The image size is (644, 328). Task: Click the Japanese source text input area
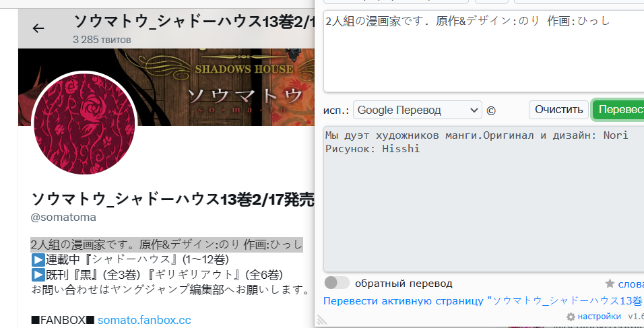point(484,51)
